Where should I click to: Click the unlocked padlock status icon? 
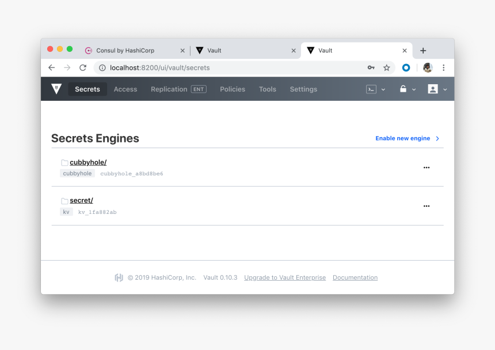pyautogui.click(x=403, y=89)
